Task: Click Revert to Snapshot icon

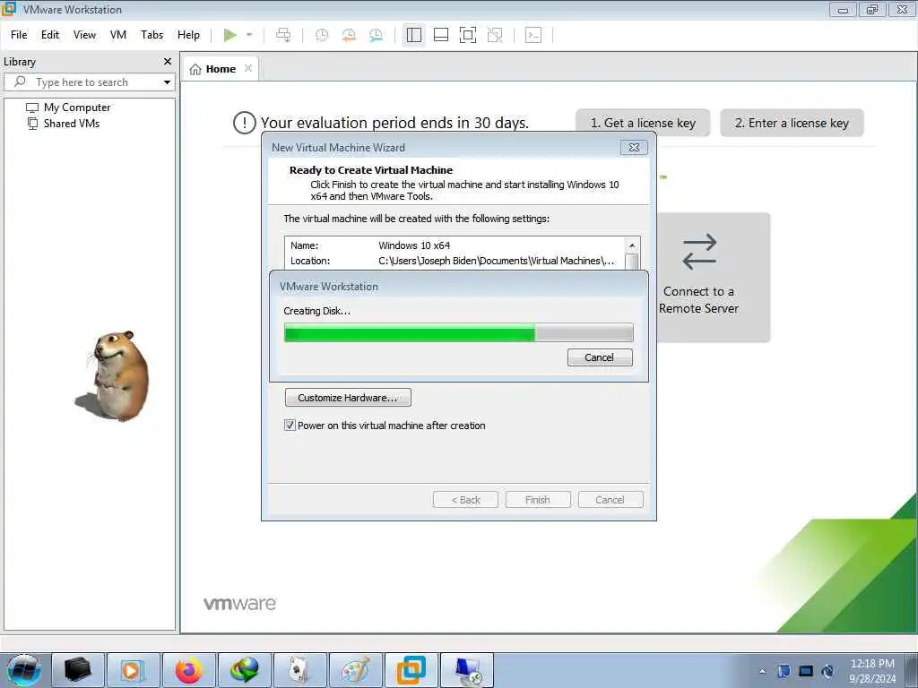Action: (x=349, y=35)
